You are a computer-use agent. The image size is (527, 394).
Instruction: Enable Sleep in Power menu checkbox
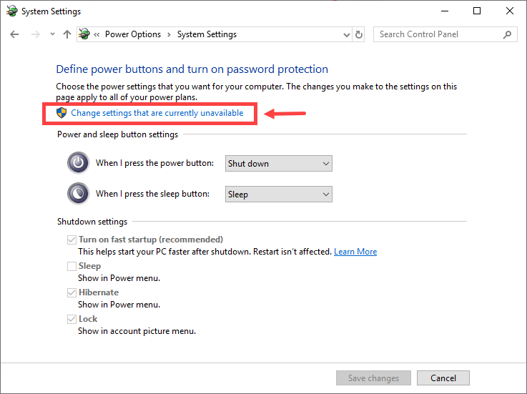coord(72,266)
